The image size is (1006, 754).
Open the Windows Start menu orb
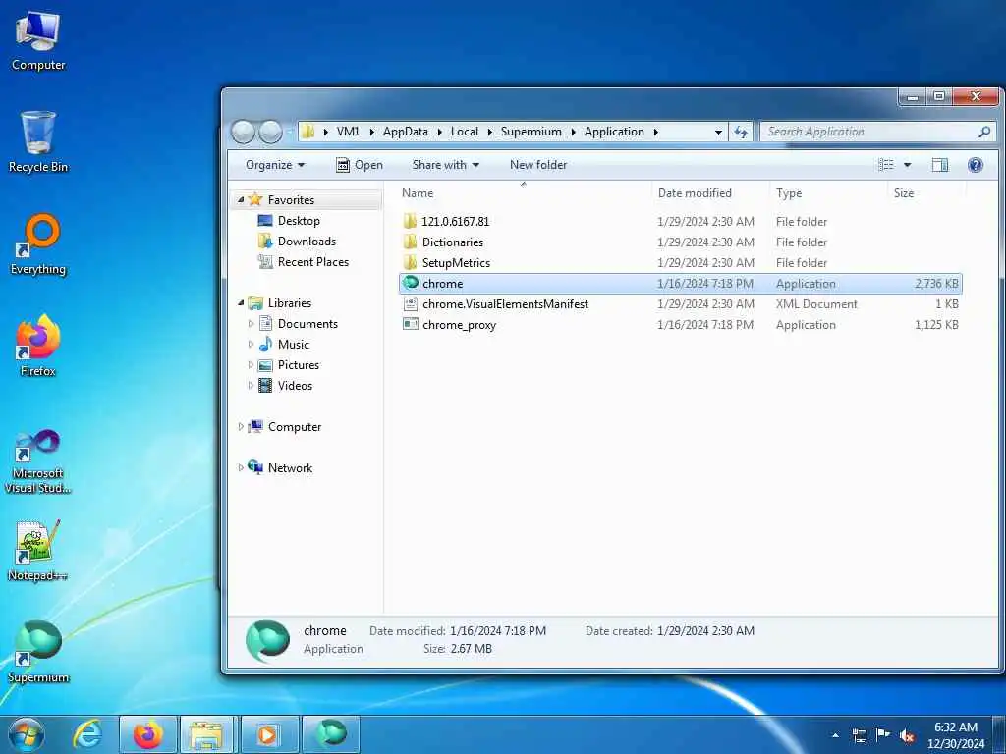click(x=27, y=734)
